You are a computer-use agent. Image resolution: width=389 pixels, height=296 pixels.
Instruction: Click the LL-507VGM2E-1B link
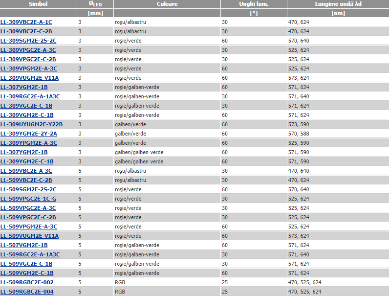point(24,245)
